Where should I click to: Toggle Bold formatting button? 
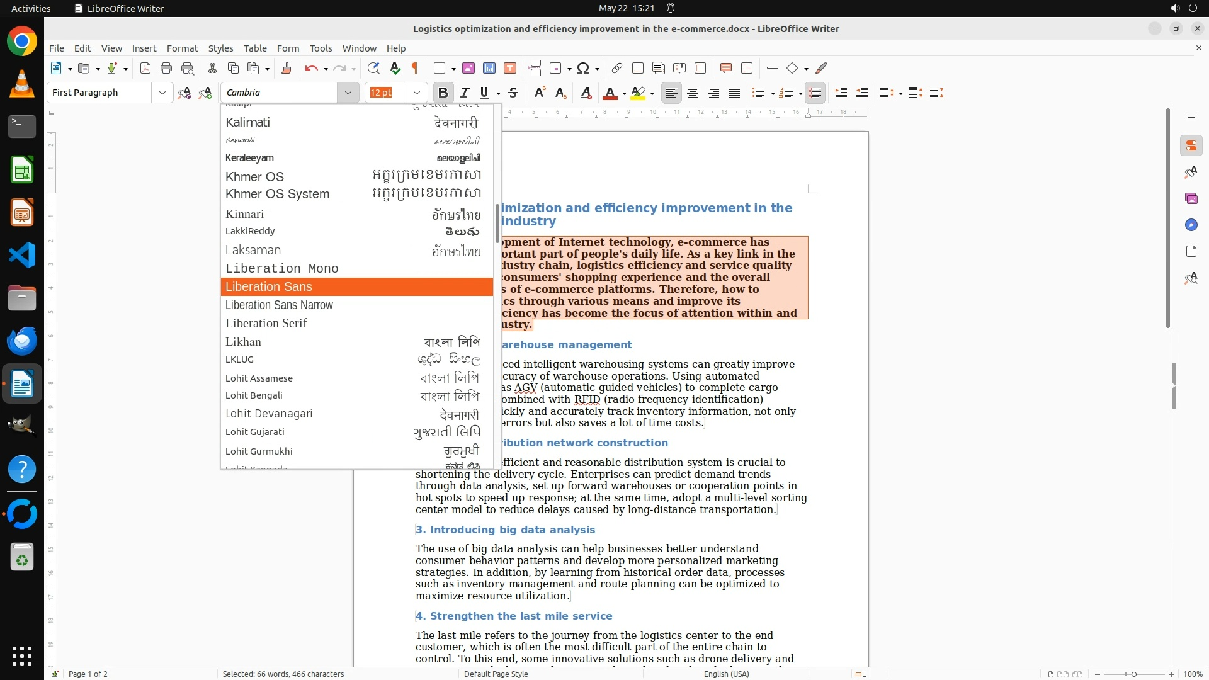click(443, 93)
